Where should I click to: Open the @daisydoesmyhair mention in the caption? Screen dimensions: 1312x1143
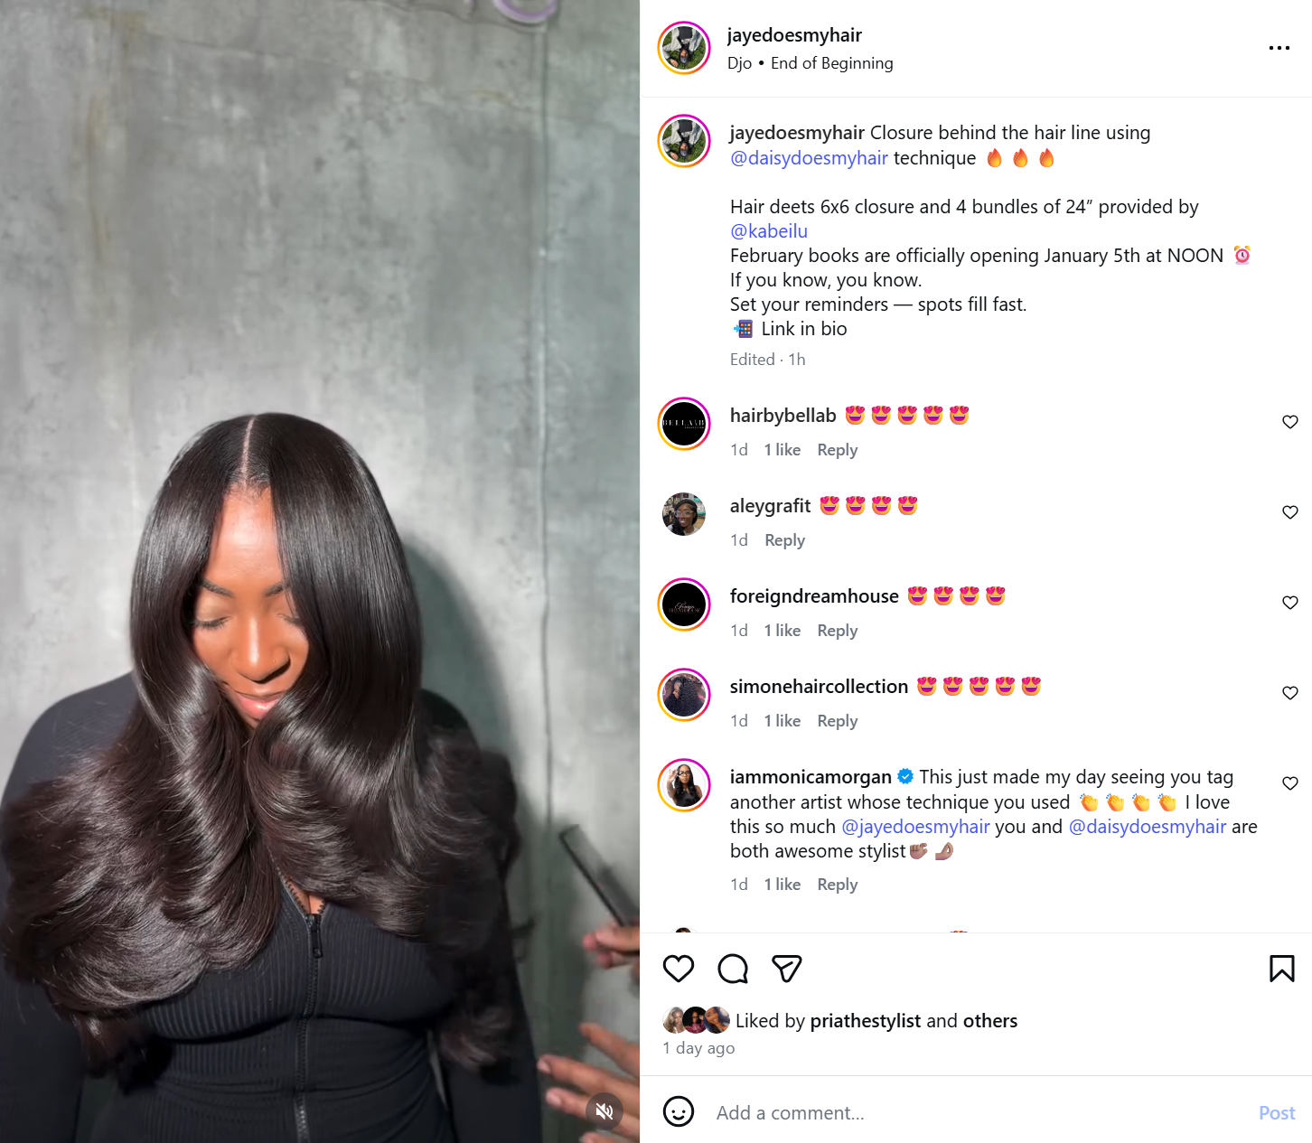click(809, 158)
